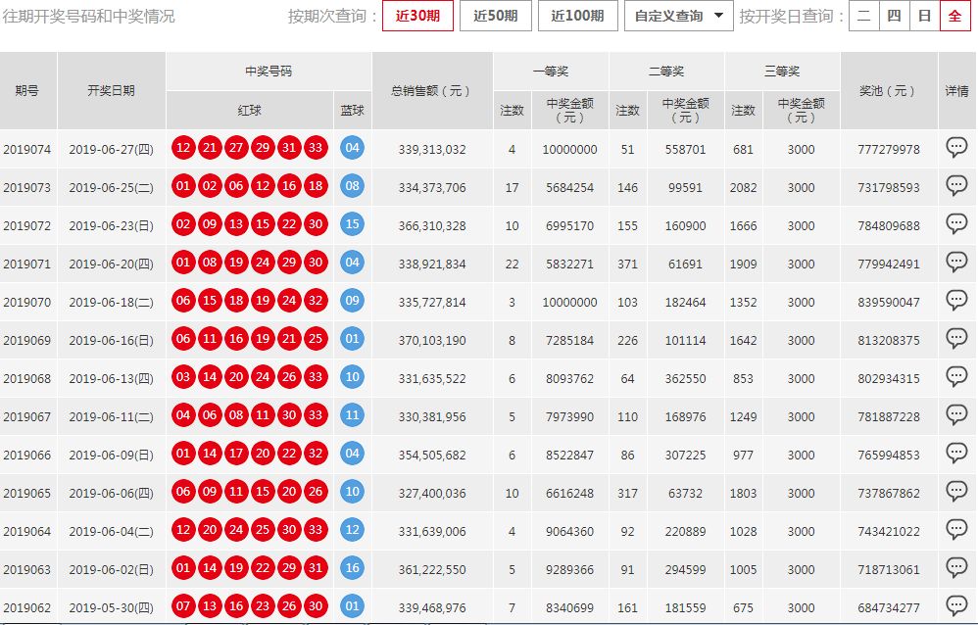Open details icon for draw 2019062
978x625 pixels.
pos(956,605)
